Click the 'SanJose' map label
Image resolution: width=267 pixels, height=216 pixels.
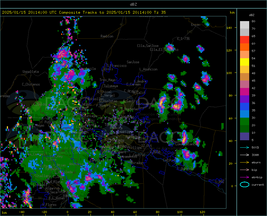(133, 62)
